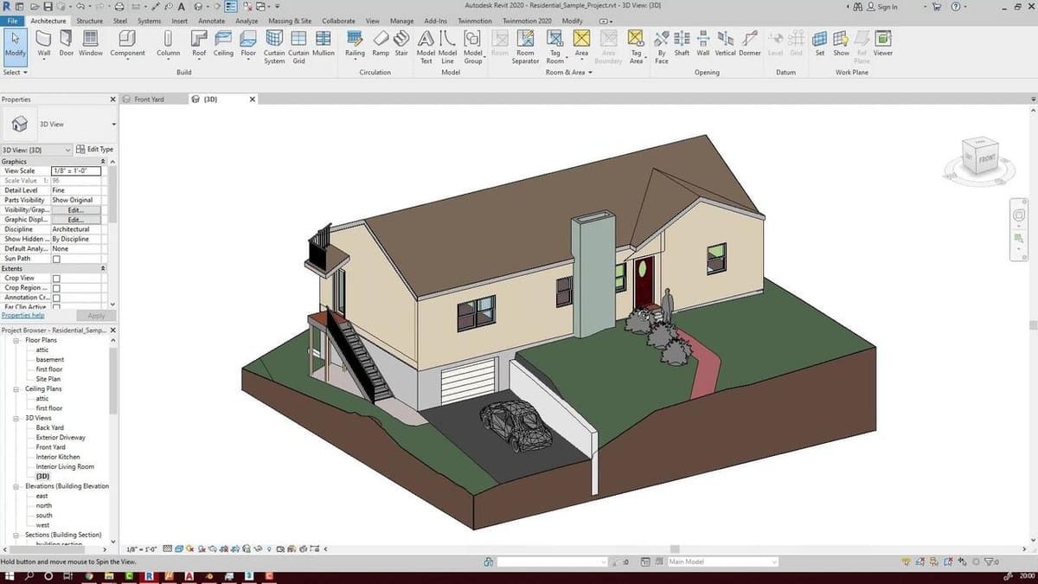Screen dimensions: 1038x584
Task: Click the Edit Type button
Action: [94, 150]
